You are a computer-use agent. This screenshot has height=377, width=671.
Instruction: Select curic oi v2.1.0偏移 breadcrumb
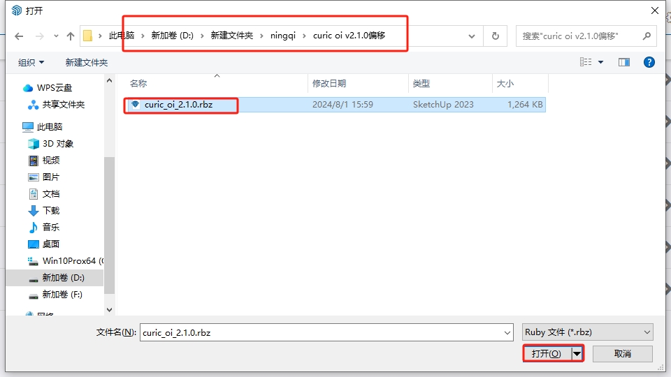pyautogui.click(x=349, y=36)
